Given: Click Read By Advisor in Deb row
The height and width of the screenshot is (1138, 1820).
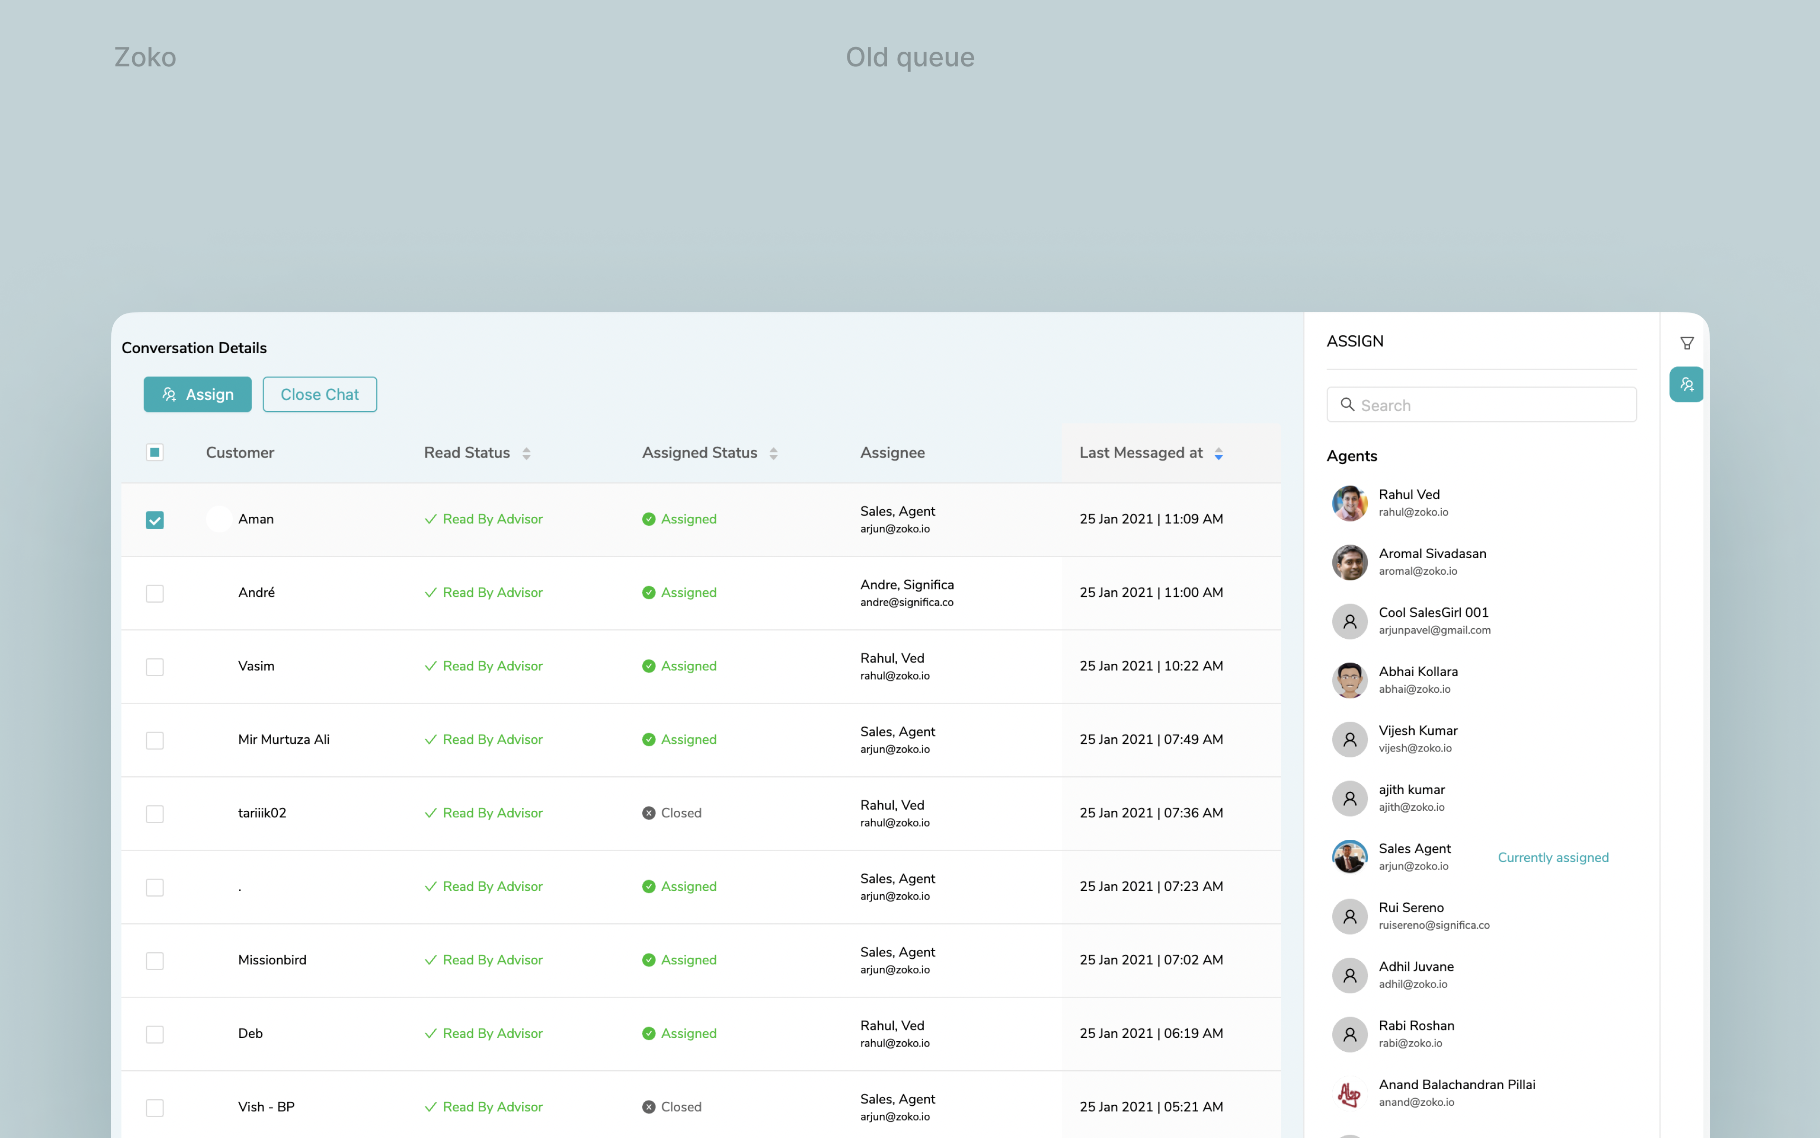Looking at the screenshot, I should [x=492, y=1033].
